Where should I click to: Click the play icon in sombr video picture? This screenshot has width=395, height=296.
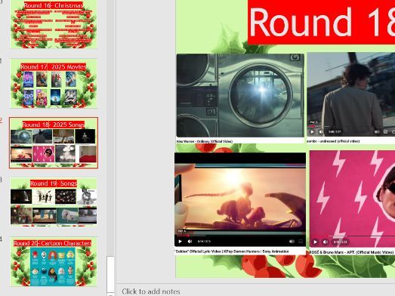point(312,131)
